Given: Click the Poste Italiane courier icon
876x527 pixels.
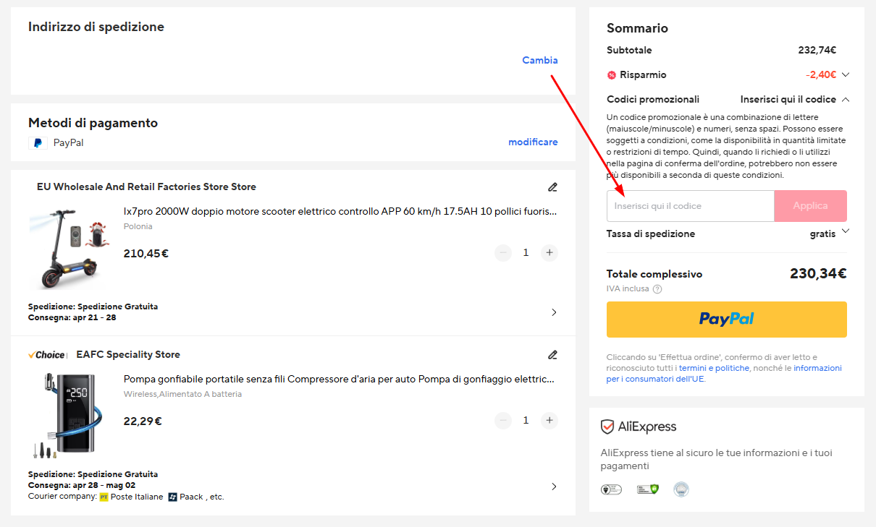Looking at the screenshot, I should coord(104,497).
